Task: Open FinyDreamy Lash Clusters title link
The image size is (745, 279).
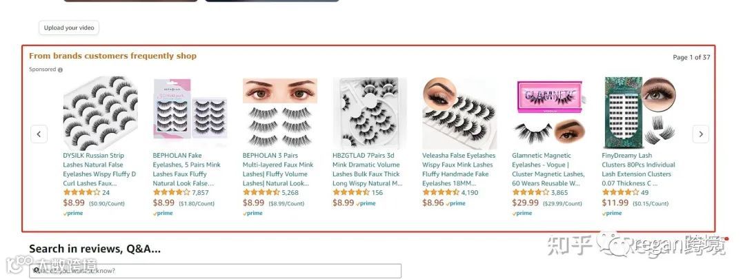Action: [x=639, y=169]
